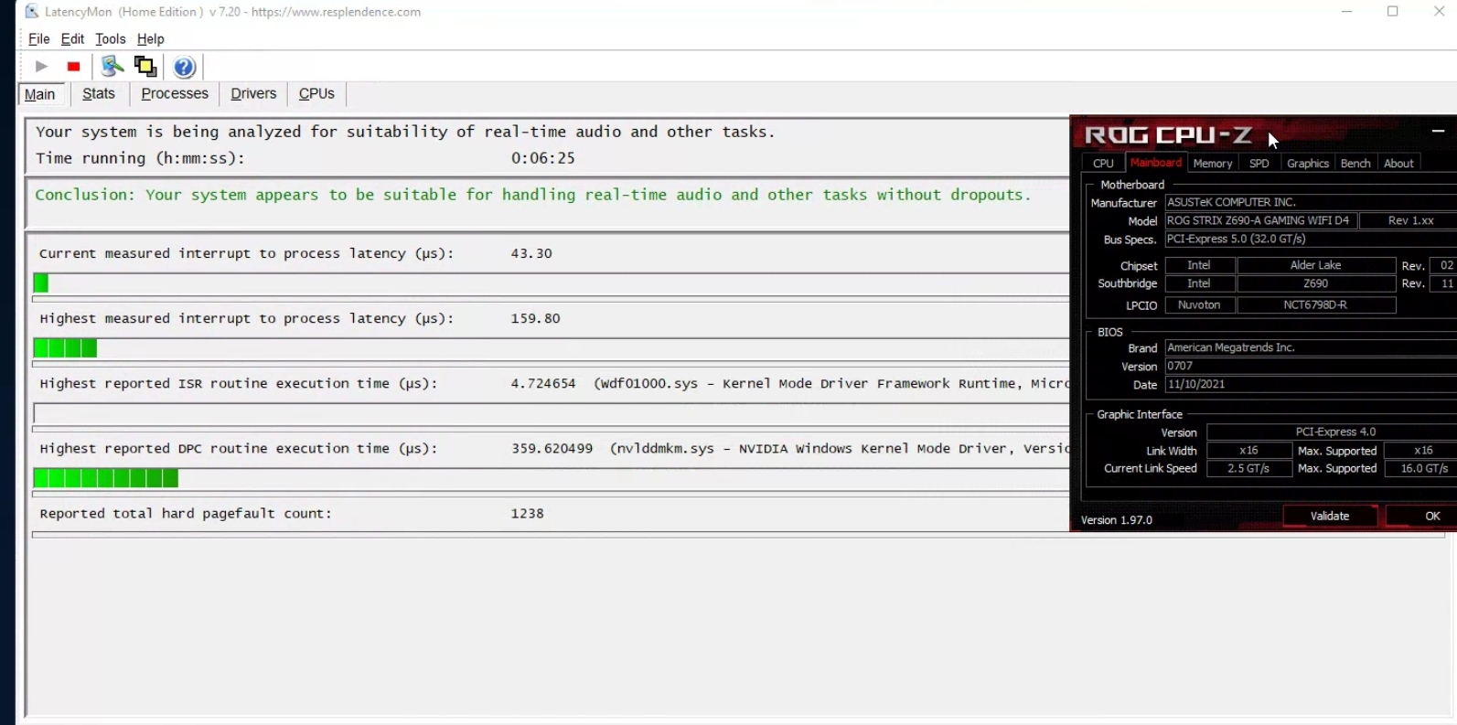Open the Memory tab in CPU-Z
Viewport: 1457px width, 725px height.
[x=1213, y=164]
